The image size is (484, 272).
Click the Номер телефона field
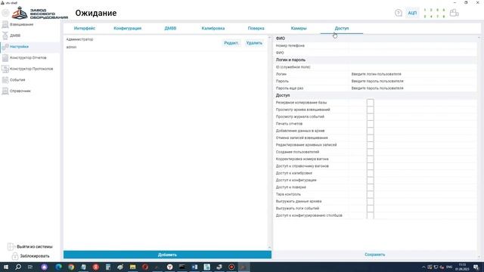click(x=413, y=46)
